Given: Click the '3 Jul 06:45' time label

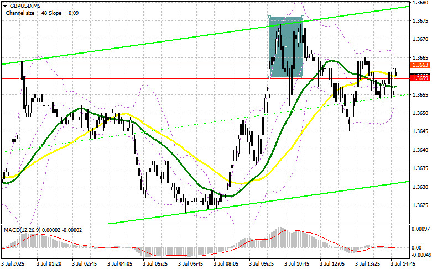Looking at the screenshot, I should [191, 264].
